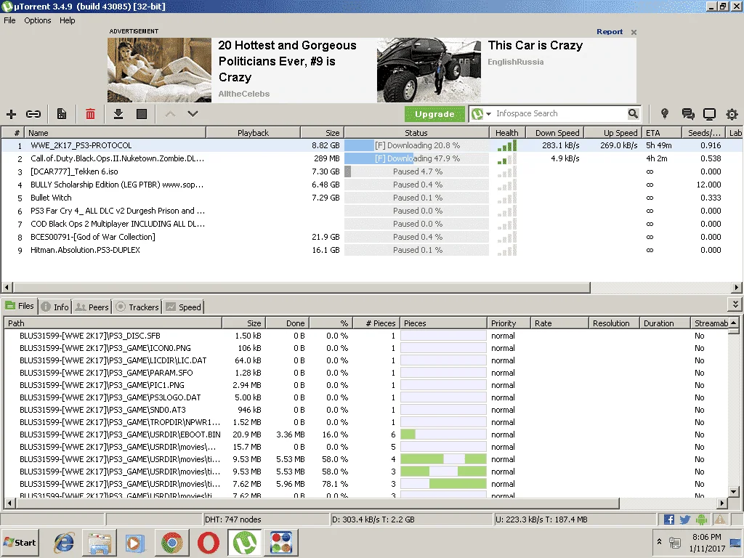This screenshot has width=744, height=558.
Task: Sort torrents by ETA column header
Action: (661, 133)
